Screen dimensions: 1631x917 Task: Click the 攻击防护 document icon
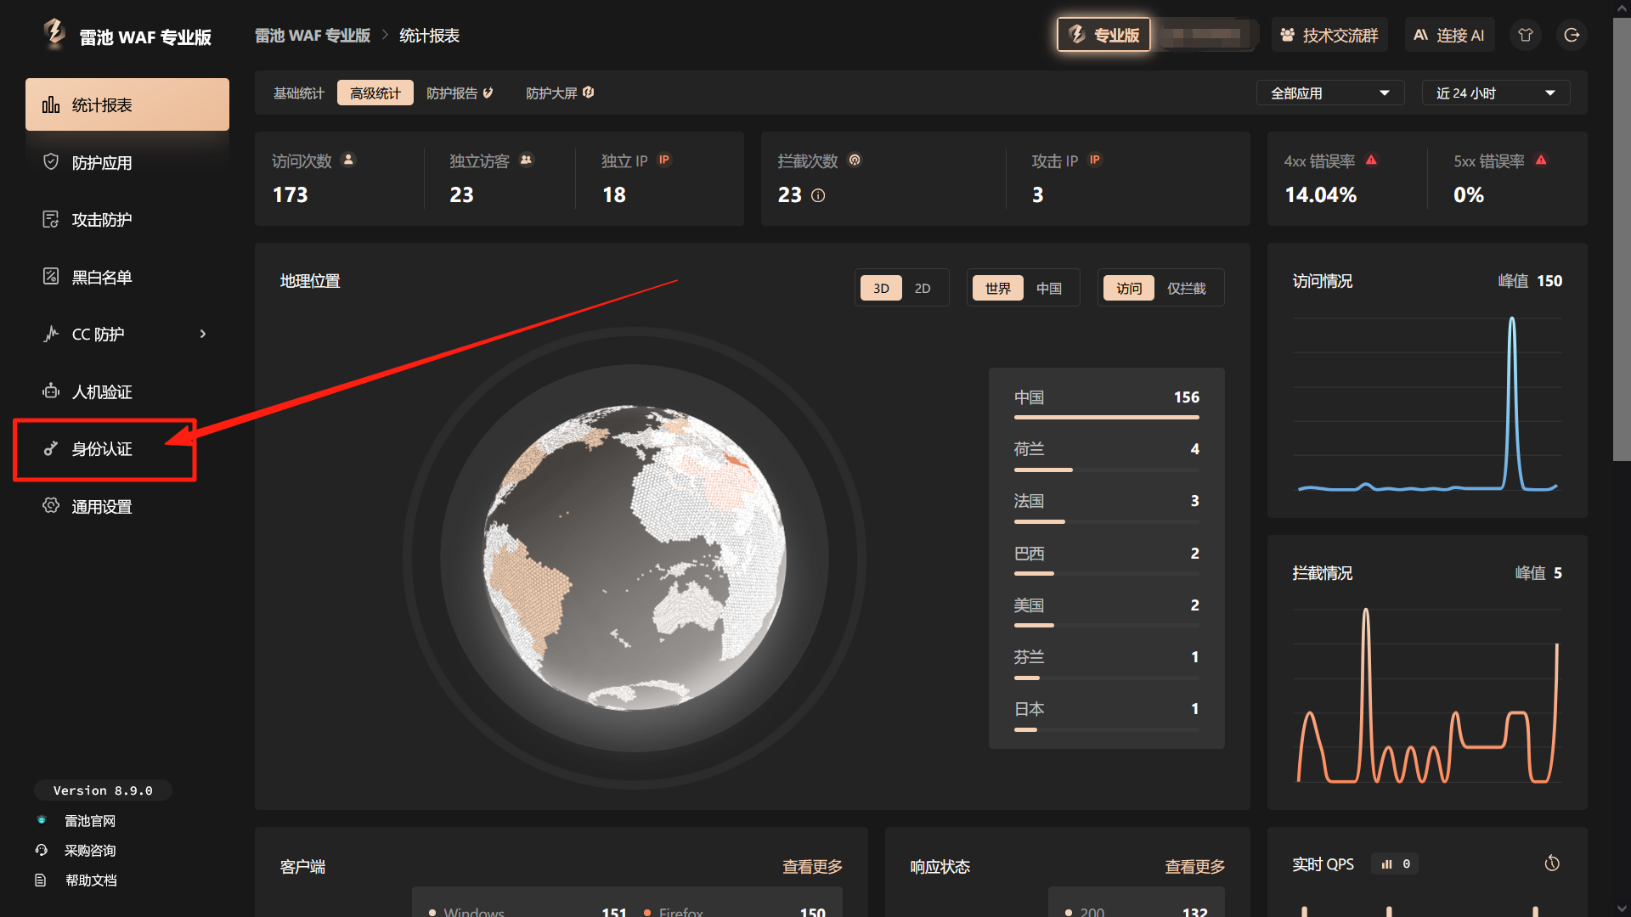click(x=51, y=219)
